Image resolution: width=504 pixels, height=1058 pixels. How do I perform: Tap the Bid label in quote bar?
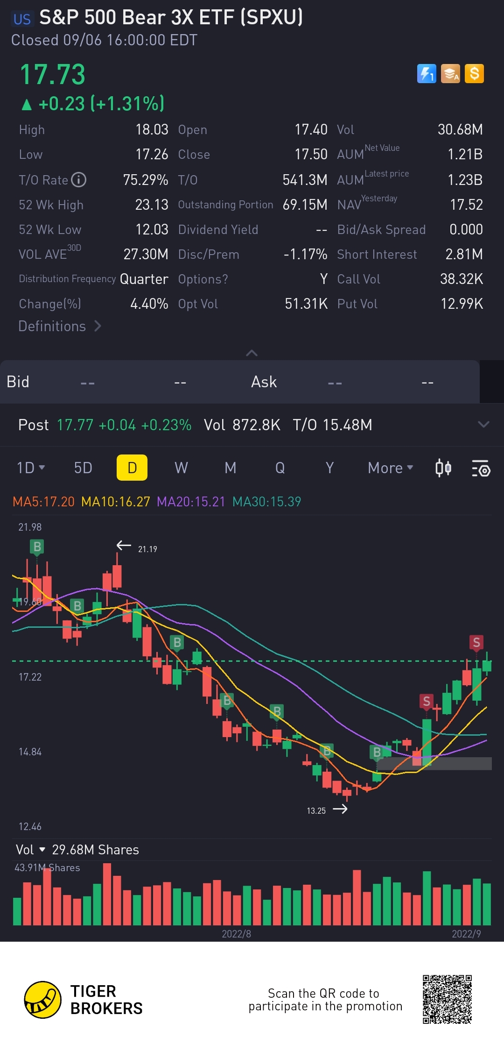click(x=18, y=382)
